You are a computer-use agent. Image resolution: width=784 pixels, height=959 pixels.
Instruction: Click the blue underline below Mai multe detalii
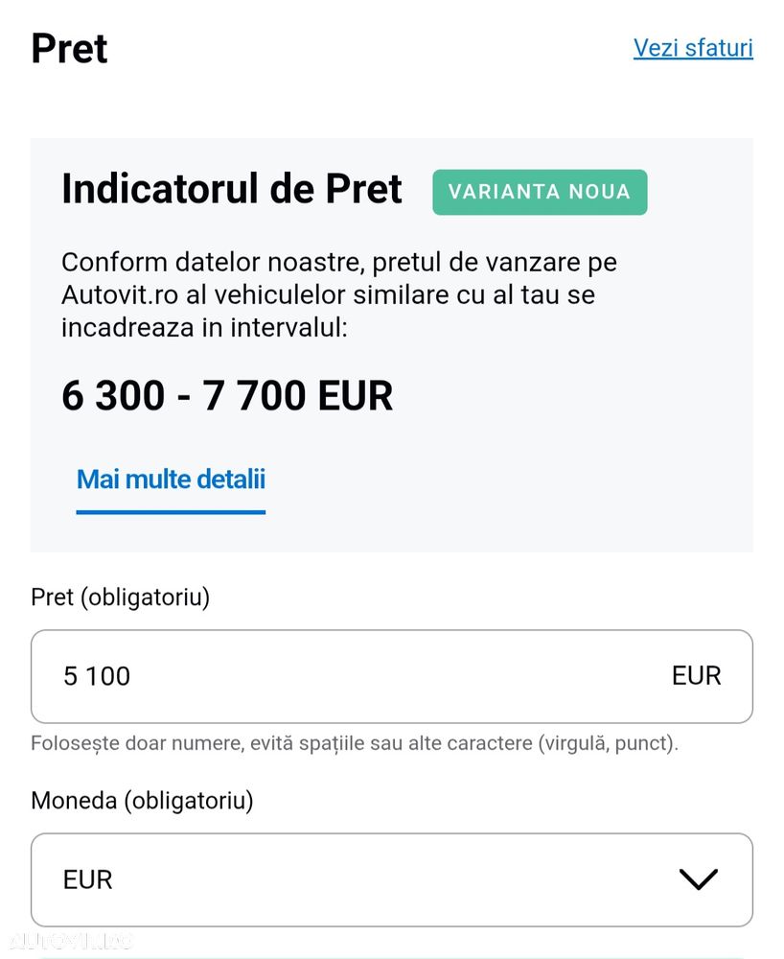(171, 511)
